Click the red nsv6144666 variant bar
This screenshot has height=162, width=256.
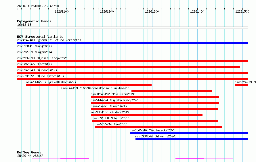pyautogui.click(x=89, y=85)
